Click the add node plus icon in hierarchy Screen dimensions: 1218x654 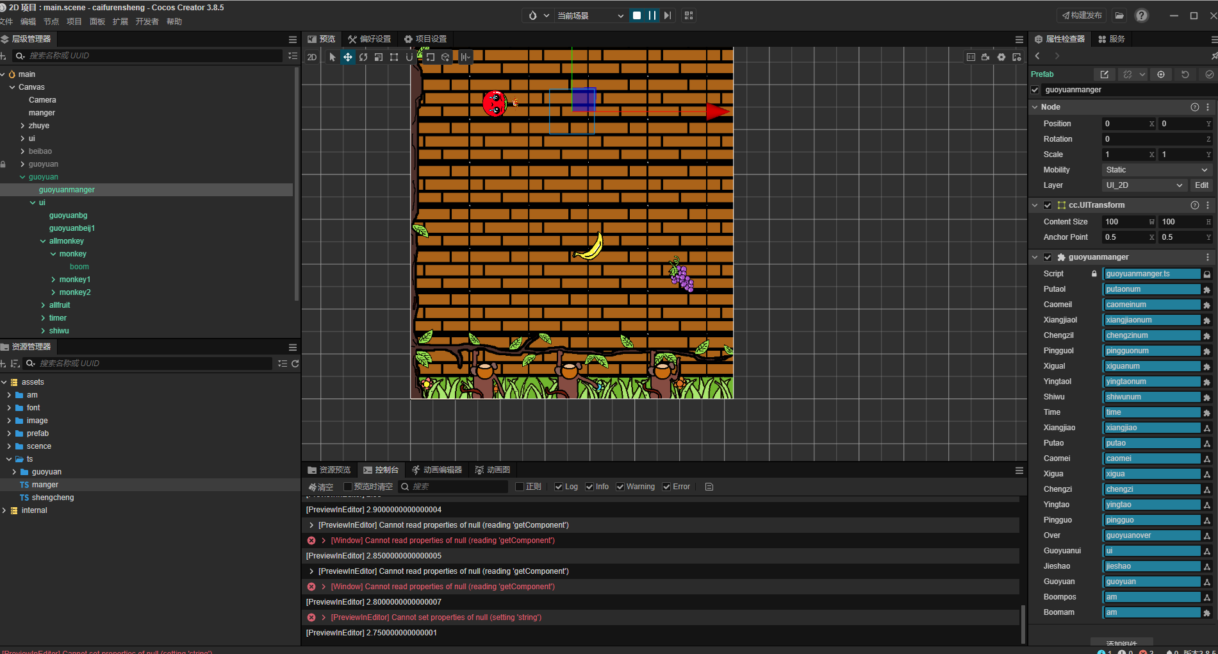pos(4,56)
